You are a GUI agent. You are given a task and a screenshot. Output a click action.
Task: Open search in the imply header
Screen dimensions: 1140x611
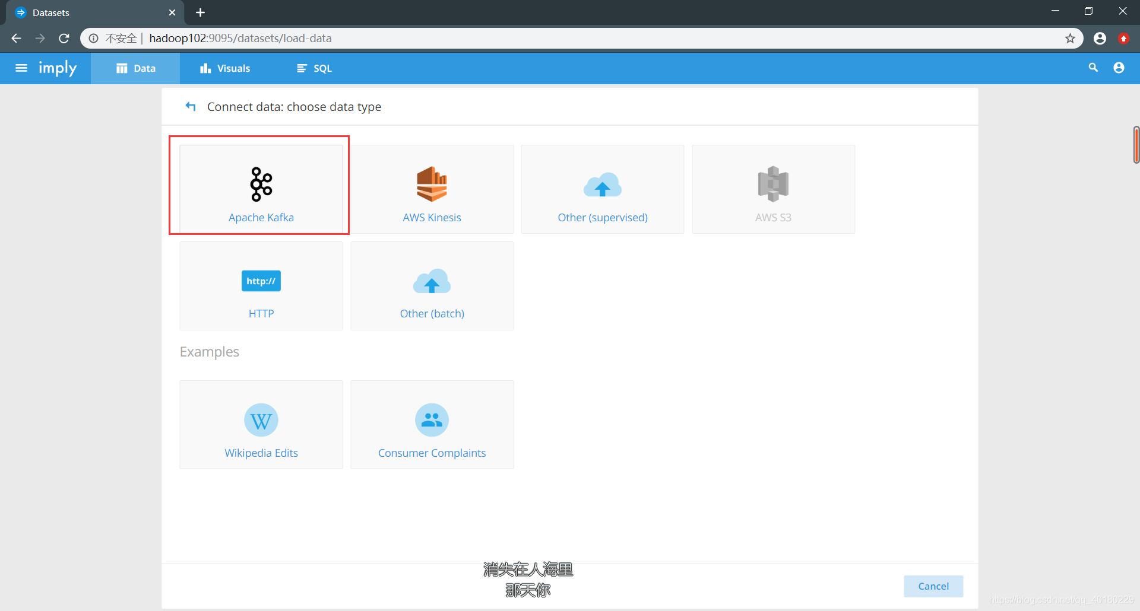[1093, 68]
